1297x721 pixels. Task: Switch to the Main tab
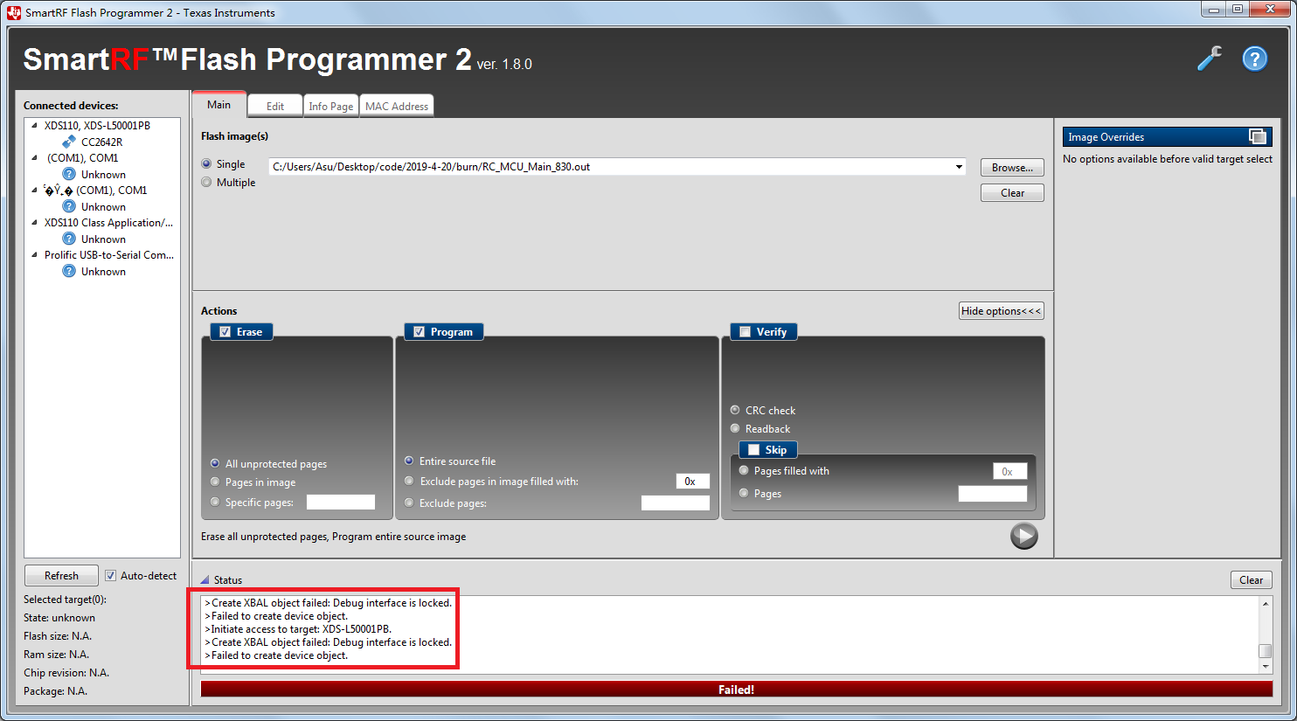[x=219, y=105]
